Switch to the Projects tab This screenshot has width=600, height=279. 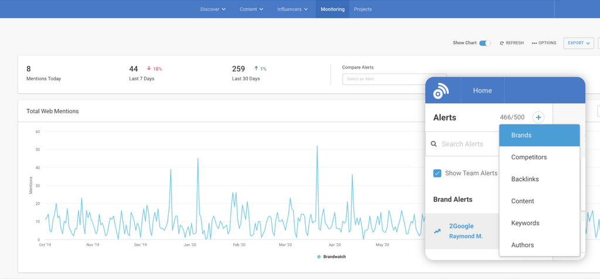[363, 9]
